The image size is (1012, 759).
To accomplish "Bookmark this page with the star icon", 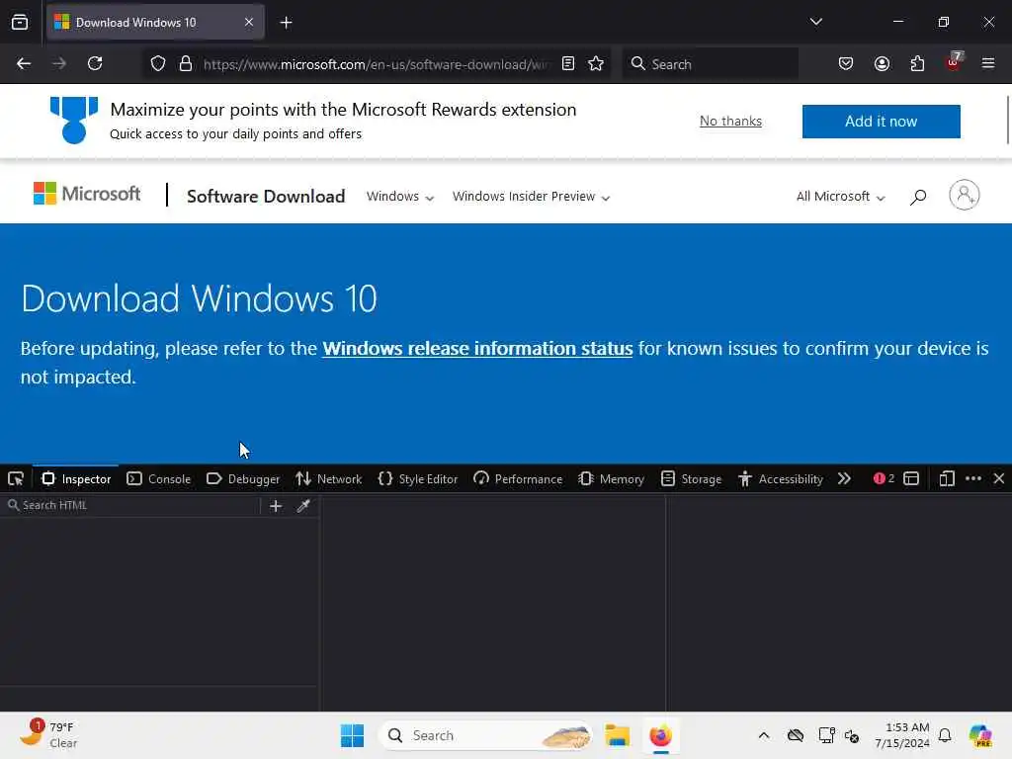I will coord(596,64).
